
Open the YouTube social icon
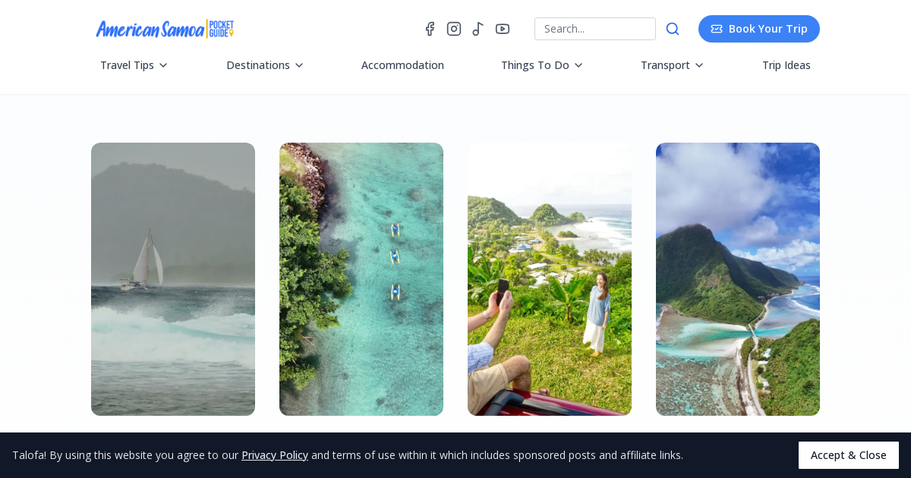pyautogui.click(x=503, y=29)
